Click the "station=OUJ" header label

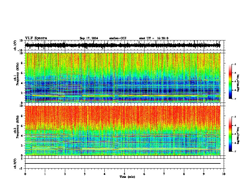[x=118, y=38]
